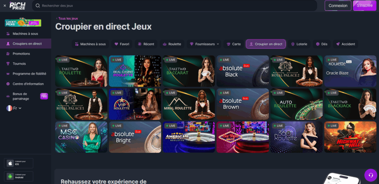This screenshot has width=379, height=184.
Task: Click the RichPrize logo
Action: click(x=17, y=5)
